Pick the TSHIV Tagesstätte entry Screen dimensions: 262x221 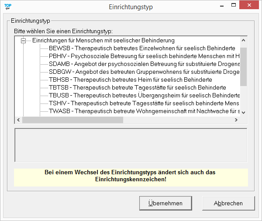pos(144,104)
